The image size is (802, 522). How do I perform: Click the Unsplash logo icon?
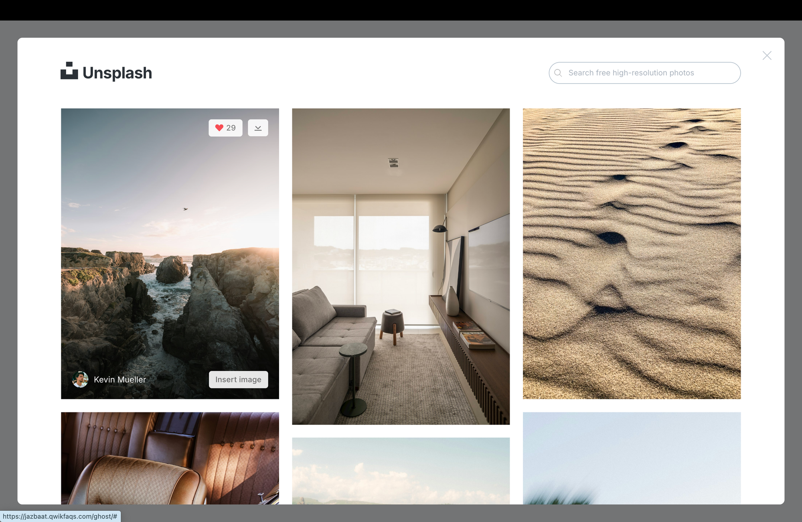click(69, 71)
